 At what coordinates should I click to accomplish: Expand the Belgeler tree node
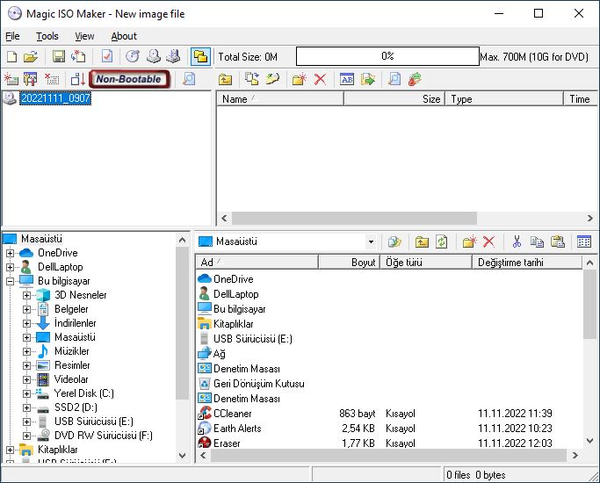pos(26,309)
